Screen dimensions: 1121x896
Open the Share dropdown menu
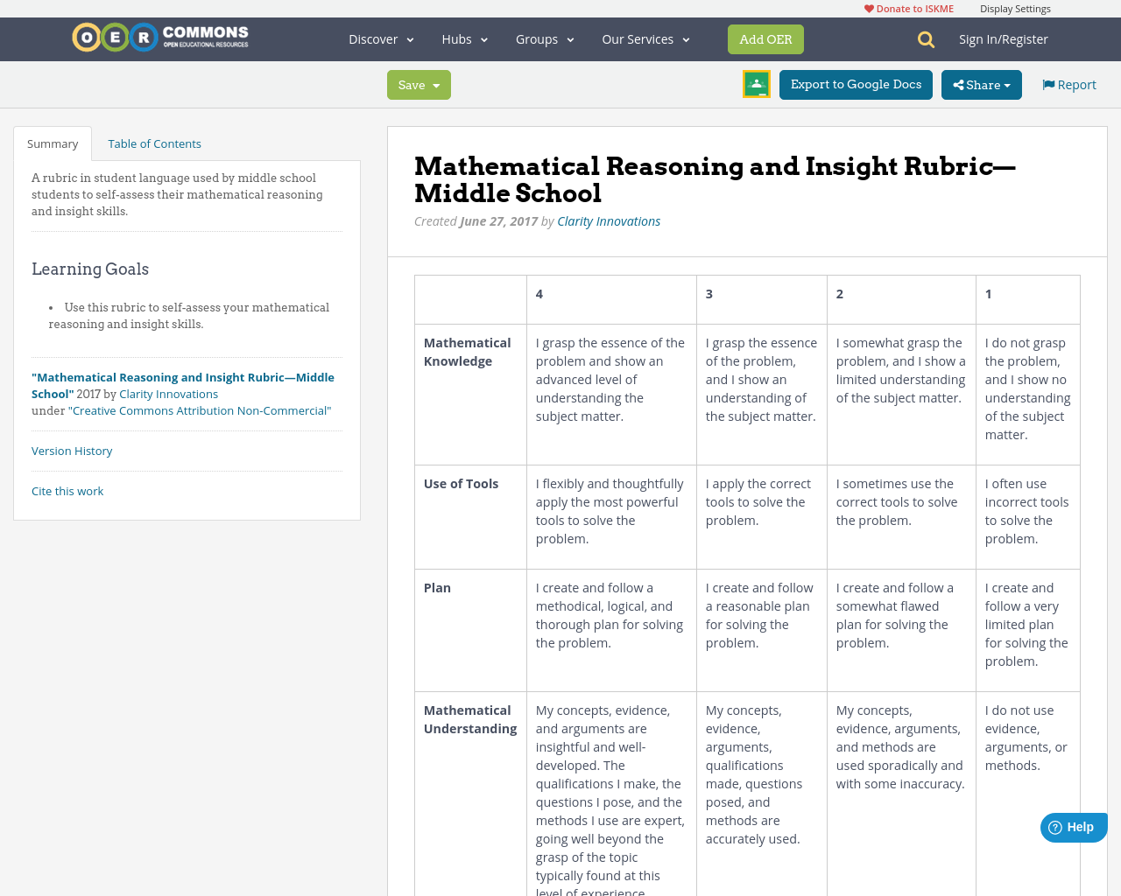point(981,84)
